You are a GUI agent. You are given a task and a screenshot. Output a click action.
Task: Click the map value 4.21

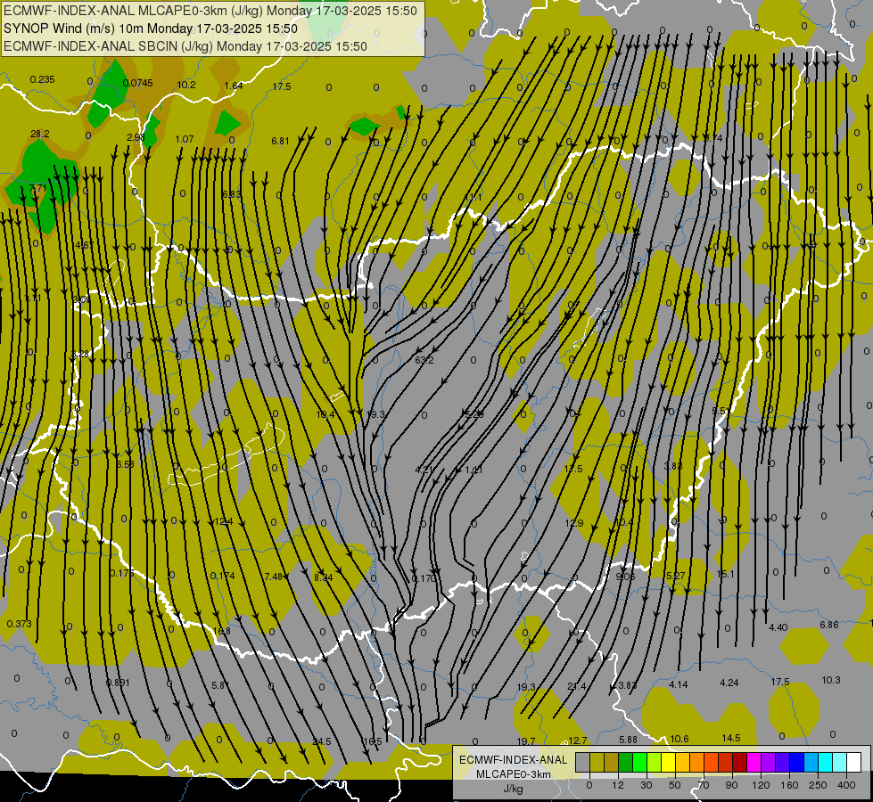[424, 470]
